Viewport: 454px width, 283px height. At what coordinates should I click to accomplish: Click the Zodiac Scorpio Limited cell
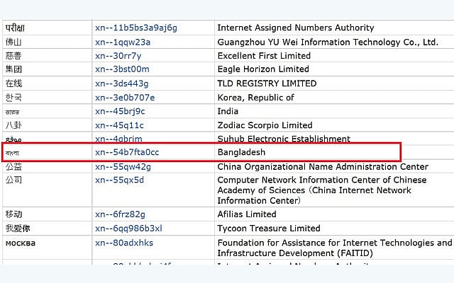pos(334,125)
